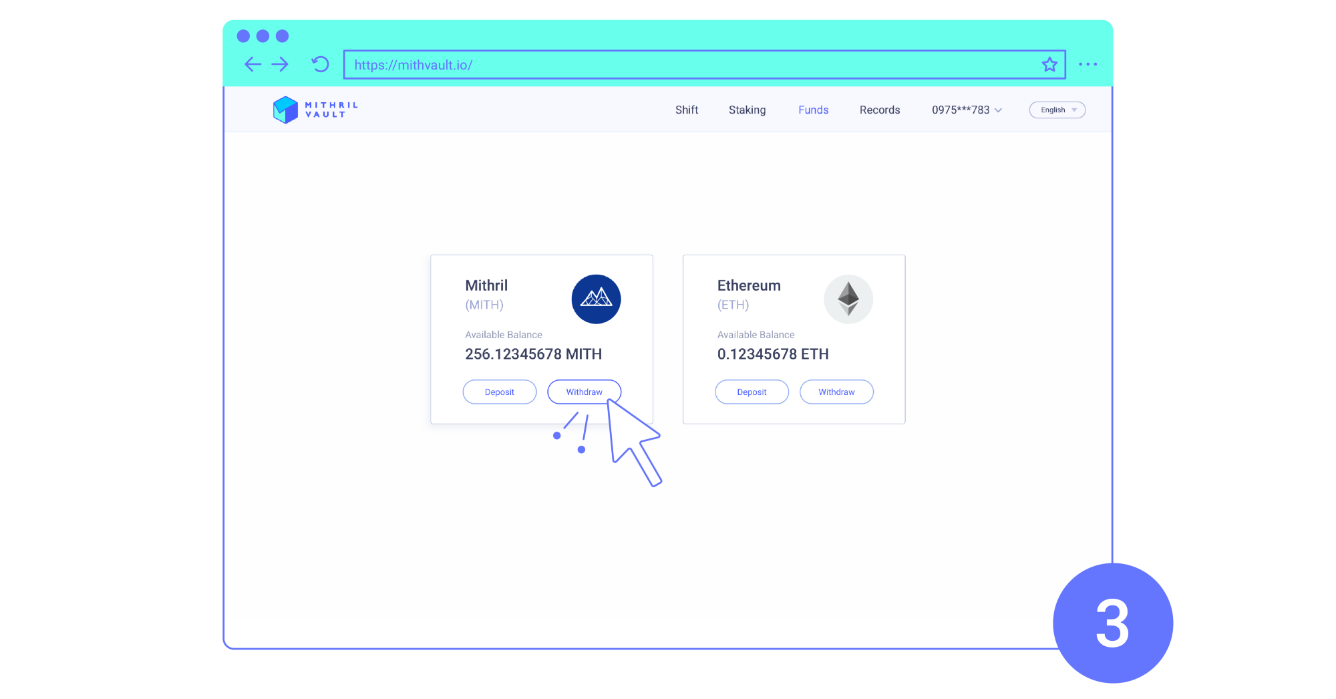Click the Mithril coin icon
The image size is (1336, 699).
coord(597,299)
